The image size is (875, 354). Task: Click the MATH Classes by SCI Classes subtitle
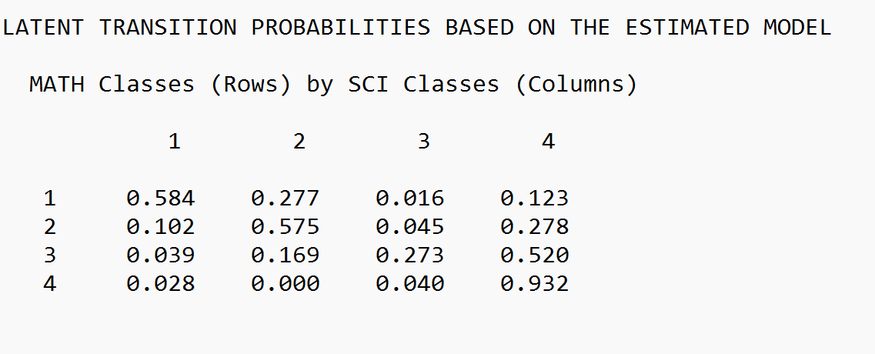tap(333, 85)
